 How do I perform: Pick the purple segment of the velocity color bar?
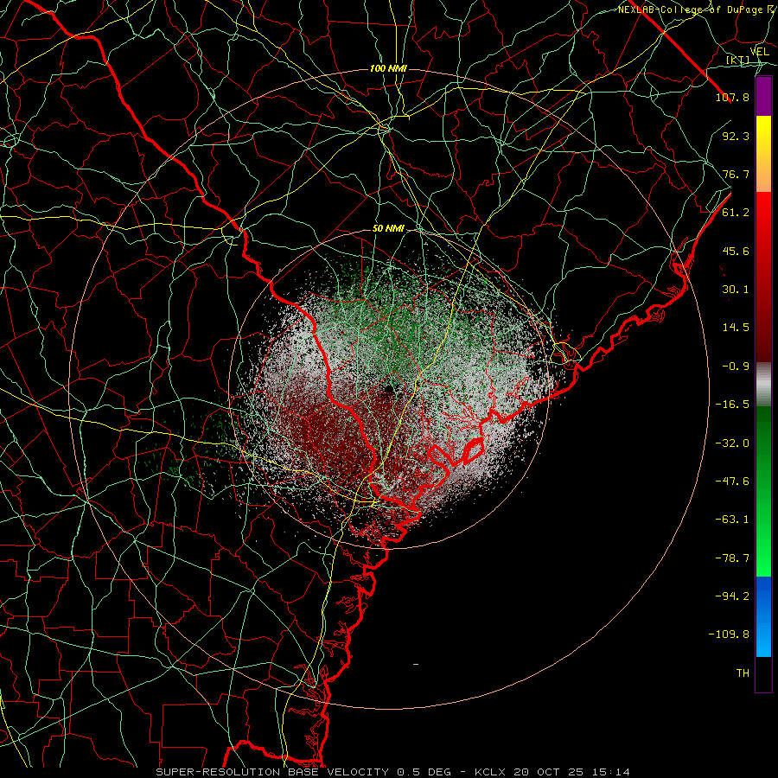tap(763, 96)
